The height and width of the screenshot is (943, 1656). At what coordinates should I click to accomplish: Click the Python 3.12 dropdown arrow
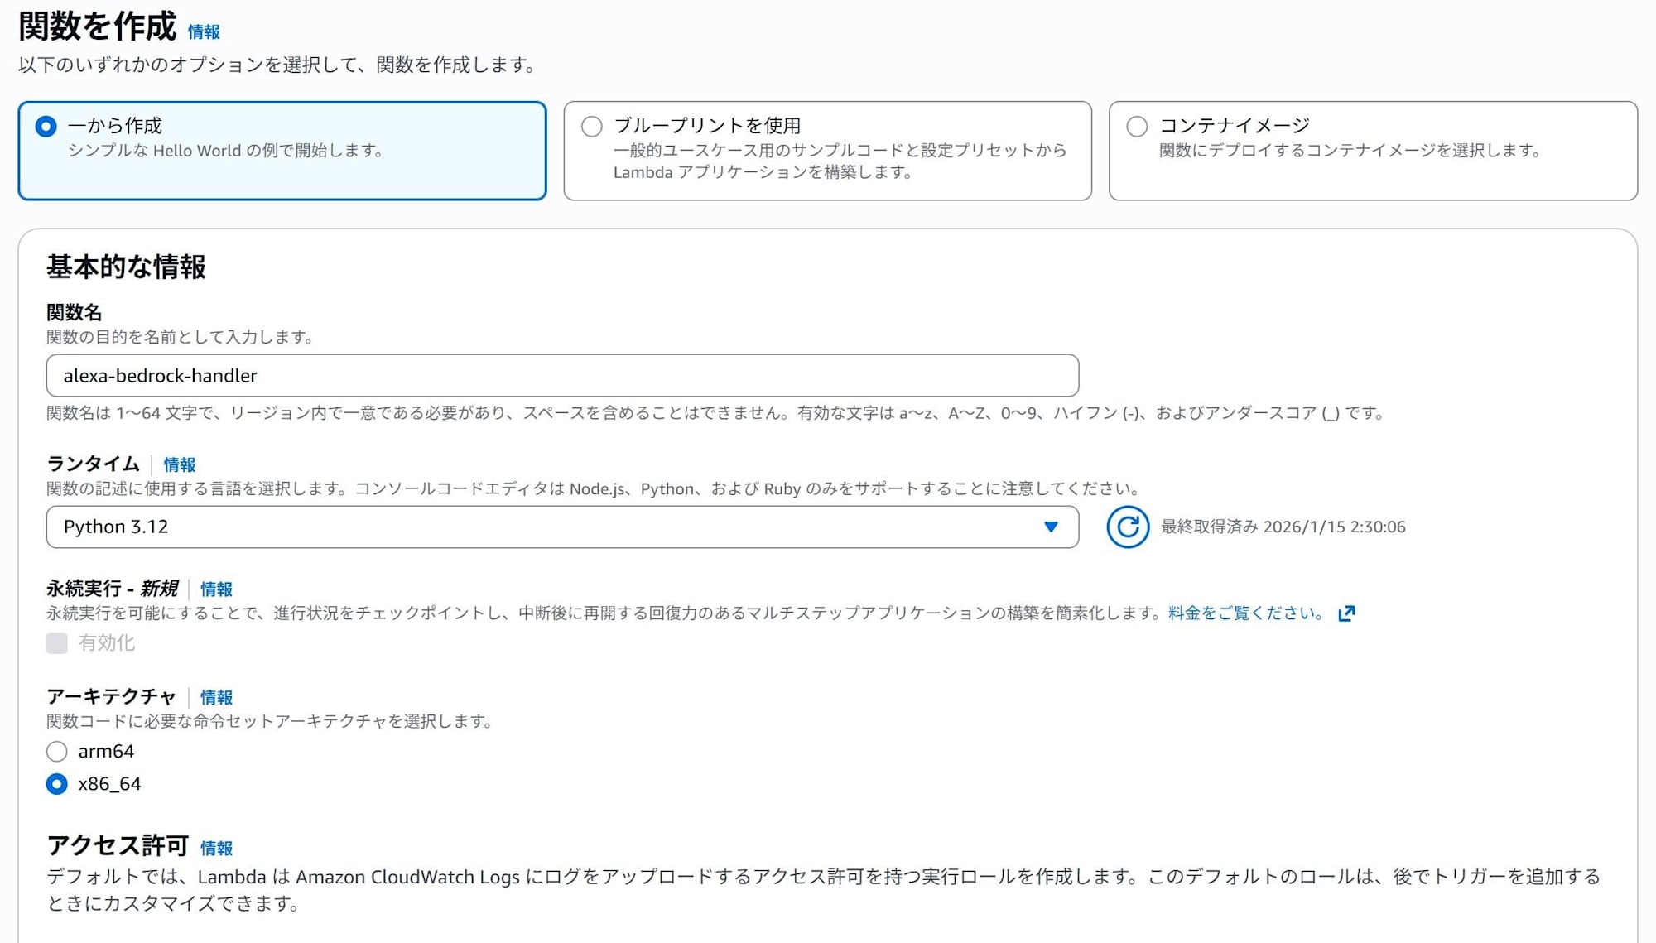(1051, 527)
